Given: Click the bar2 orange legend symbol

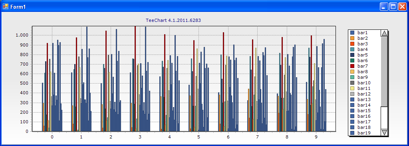Looking at the screenshot, I should [352, 39].
